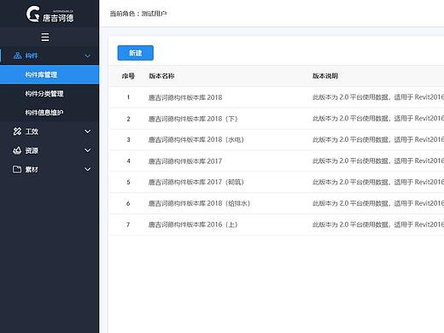444x333 pixels.
Task: Open 构件分类管理 menu item
Action: (x=50, y=94)
